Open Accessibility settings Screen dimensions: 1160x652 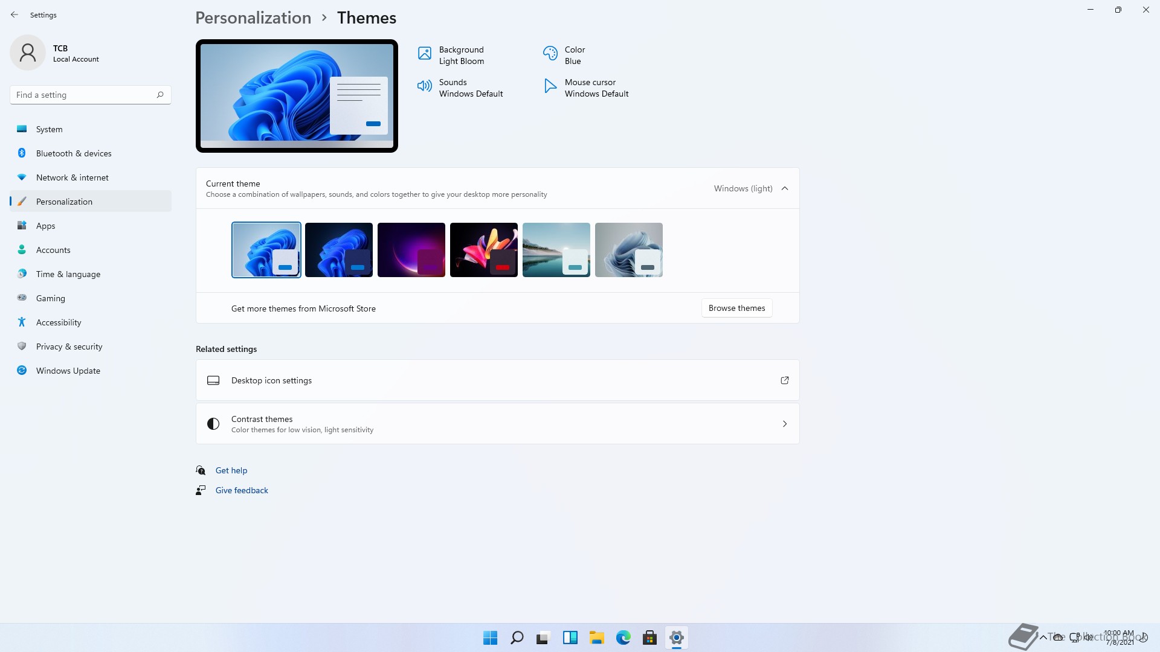[91, 322]
